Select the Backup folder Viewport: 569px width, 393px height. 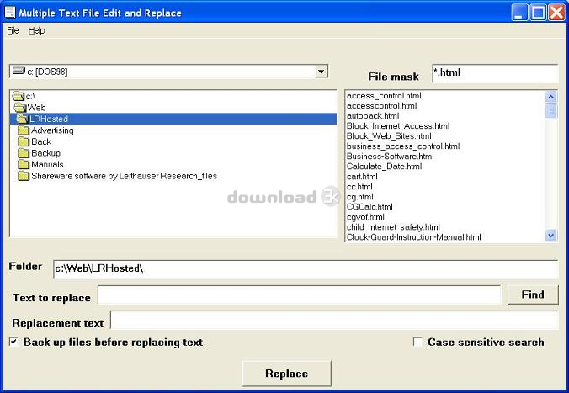coord(45,153)
